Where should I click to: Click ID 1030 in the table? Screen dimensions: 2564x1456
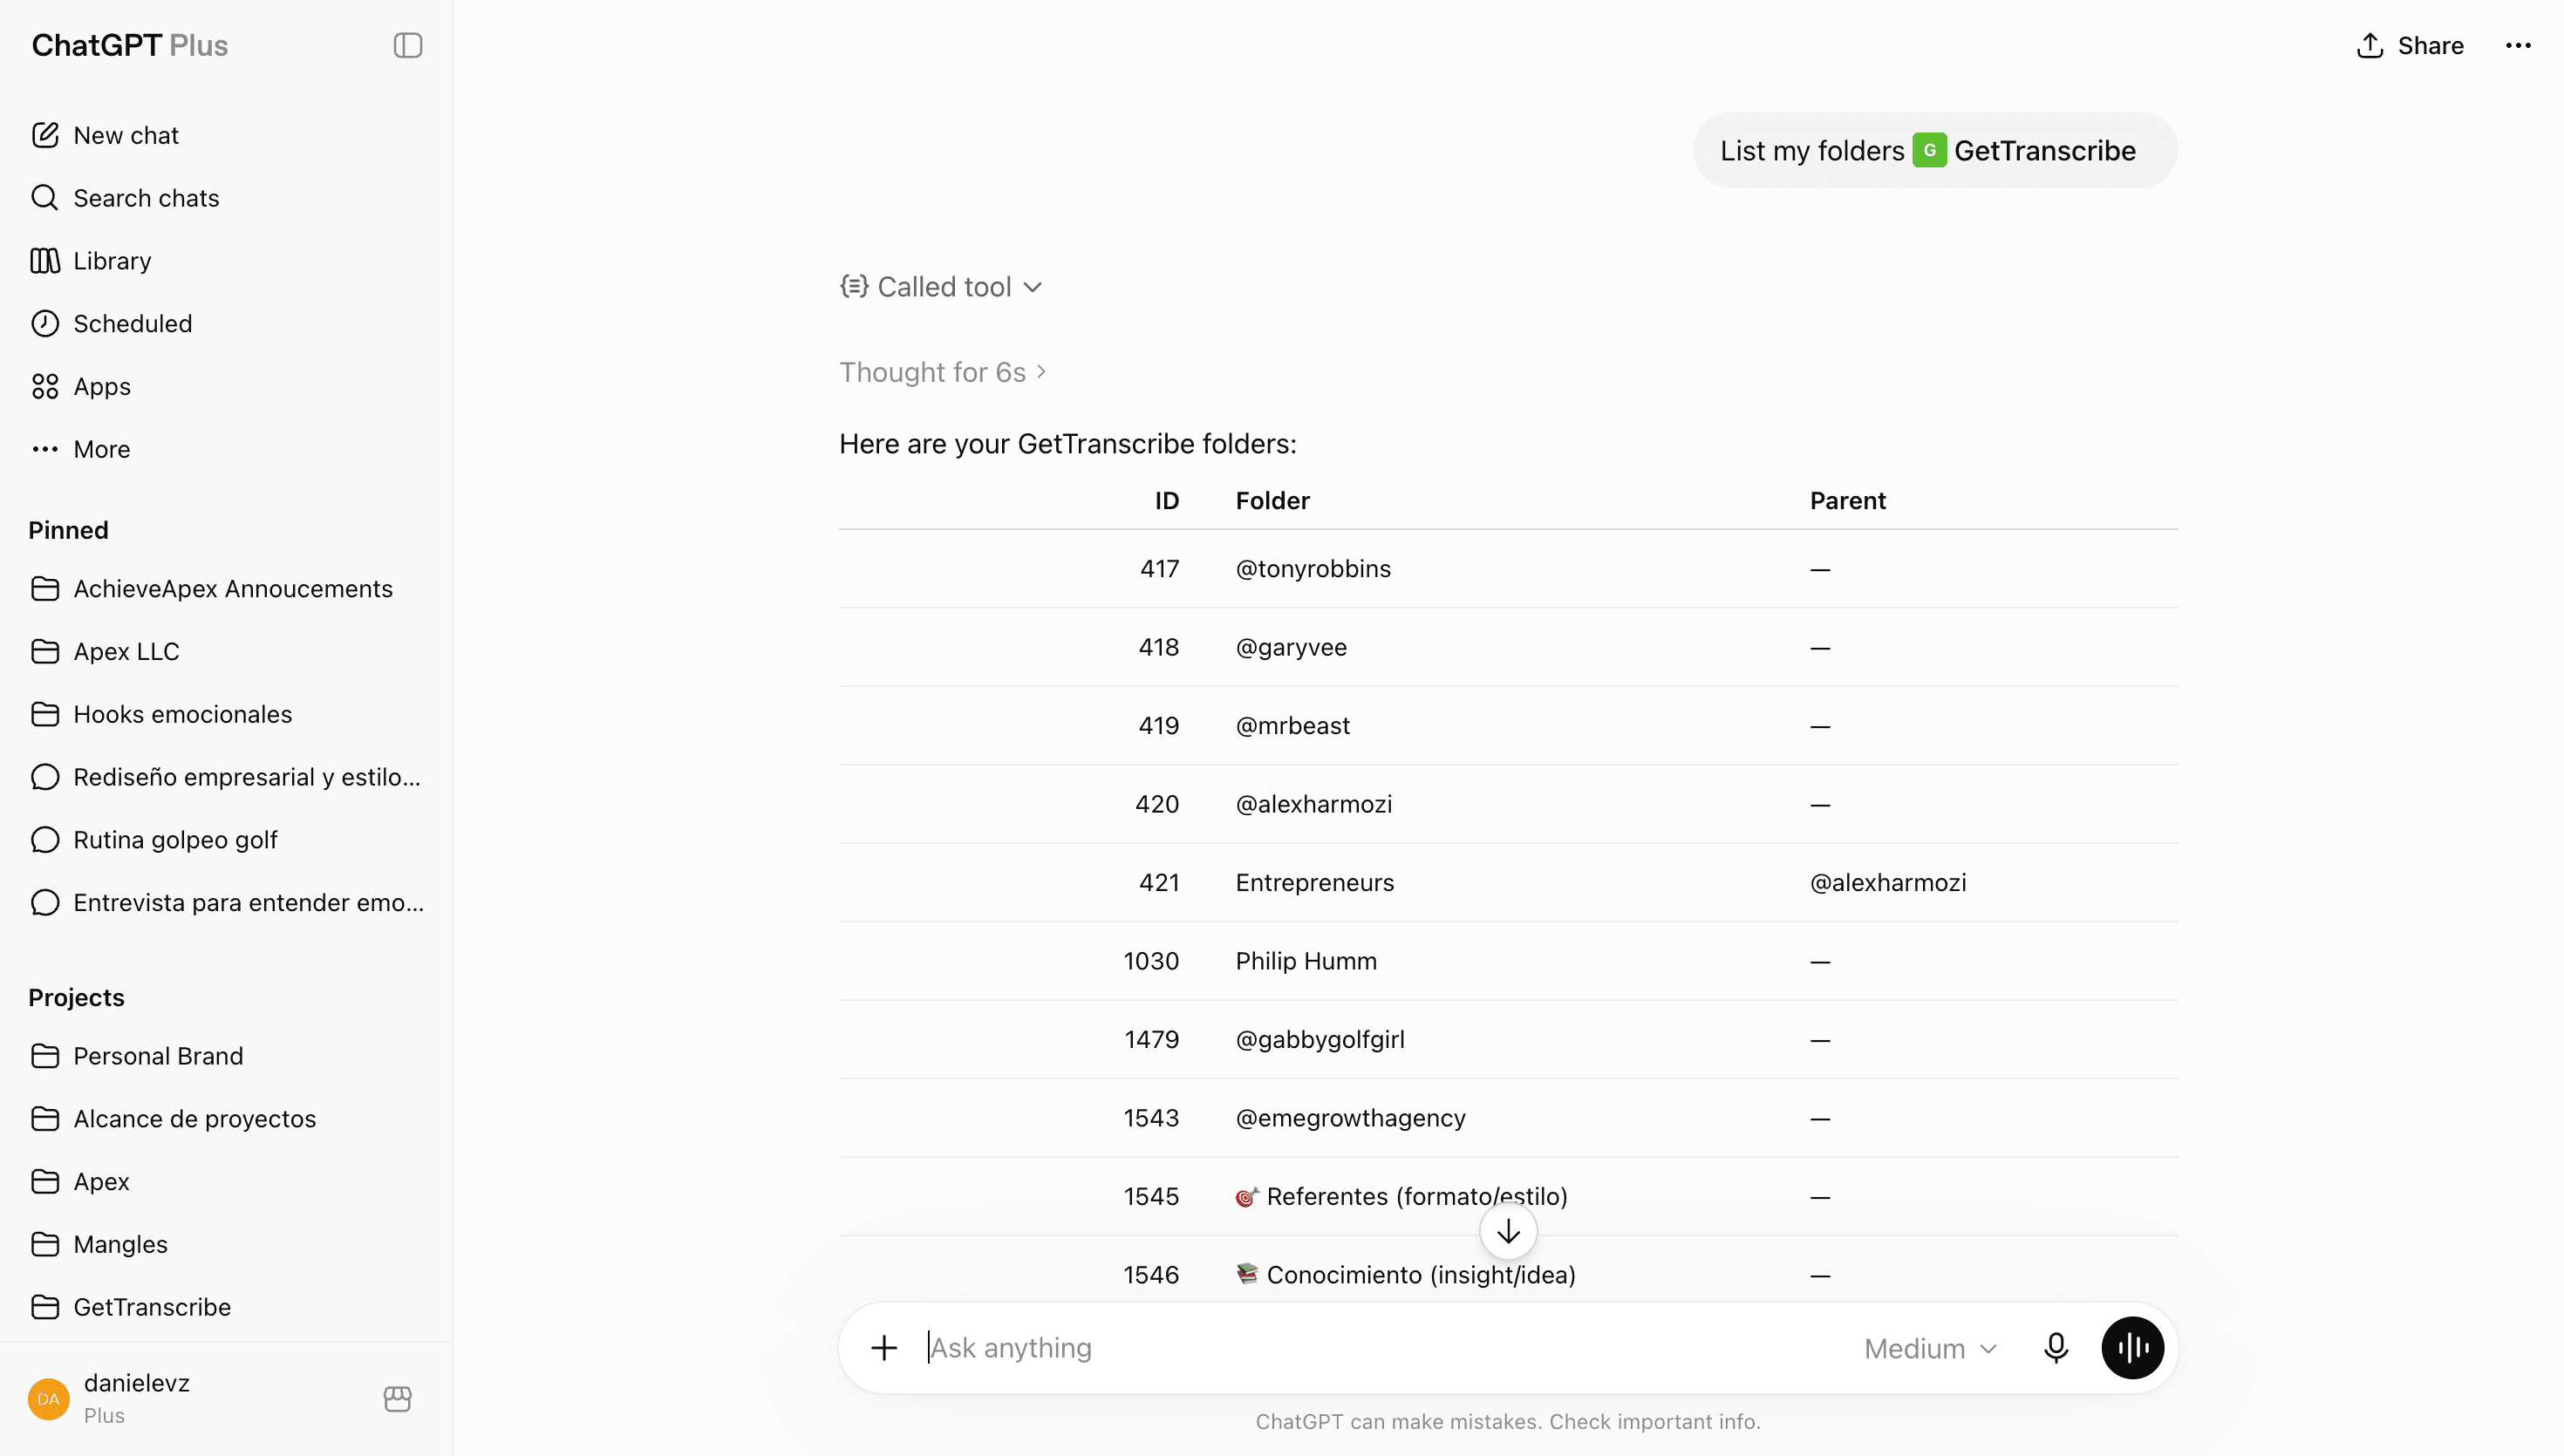1151,962
